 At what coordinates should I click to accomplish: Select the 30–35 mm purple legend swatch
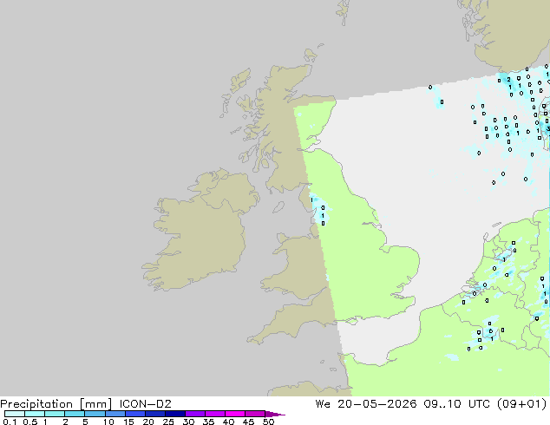pos(195,414)
